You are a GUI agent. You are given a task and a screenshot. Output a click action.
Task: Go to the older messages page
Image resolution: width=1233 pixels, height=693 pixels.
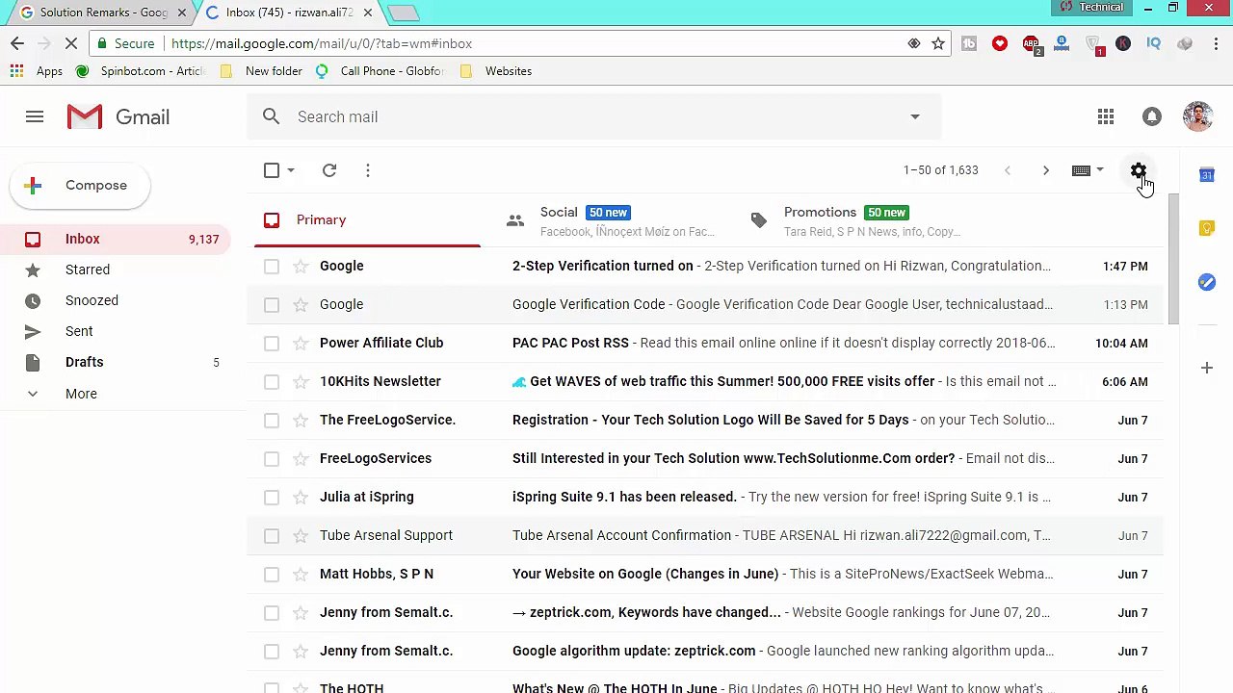click(1046, 170)
